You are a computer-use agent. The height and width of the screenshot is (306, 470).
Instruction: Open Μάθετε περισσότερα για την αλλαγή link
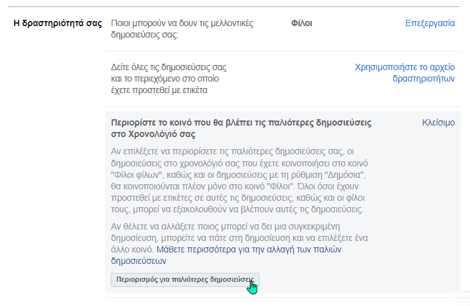tap(226, 255)
